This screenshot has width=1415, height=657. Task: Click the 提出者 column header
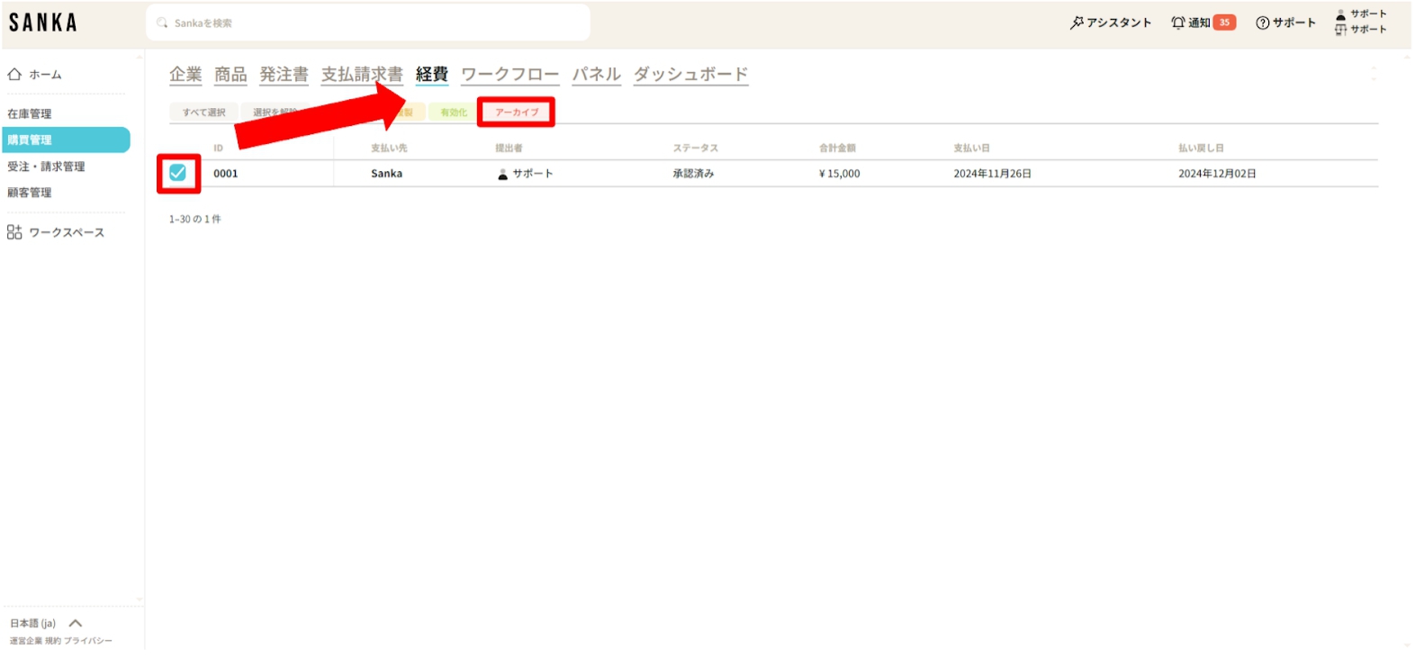(509, 148)
